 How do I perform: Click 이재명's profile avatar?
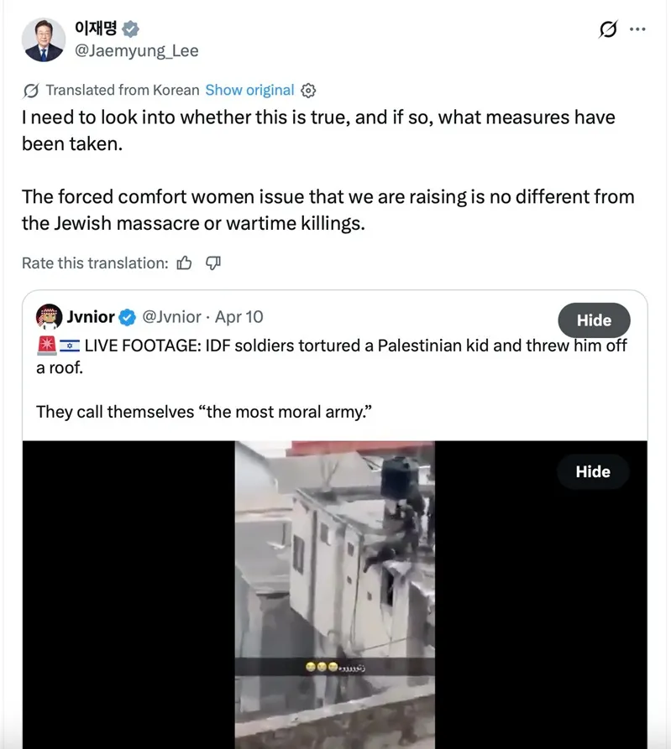pyautogui.click(x=45, y=39)
